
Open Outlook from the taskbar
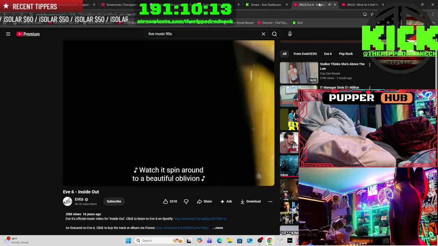coord(250,241)
